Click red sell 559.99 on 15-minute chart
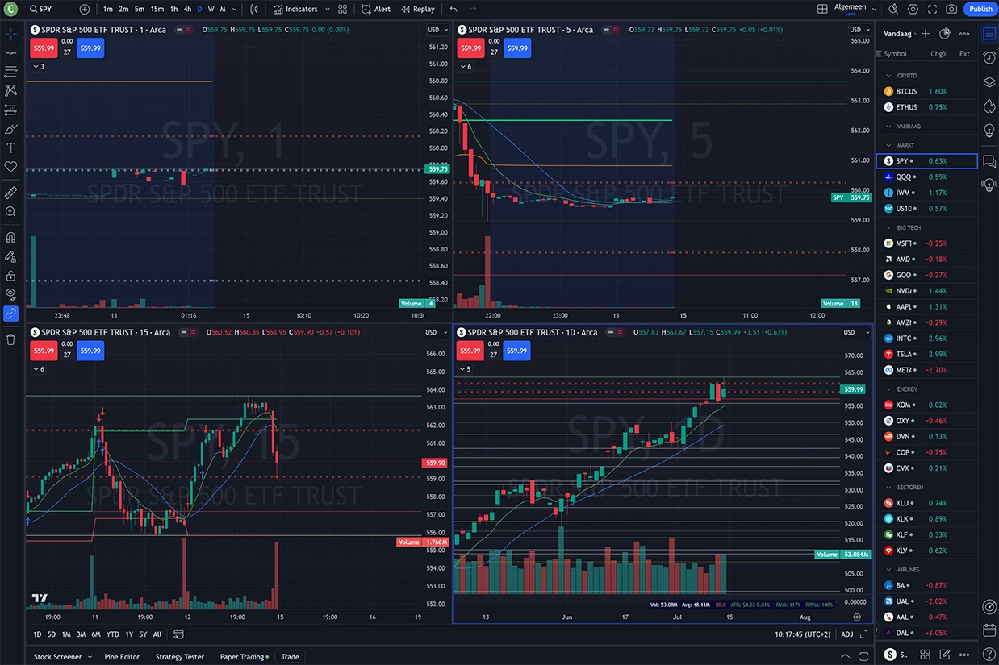Image resolution: width=999 pixels, height=665 pixels. 44,351
